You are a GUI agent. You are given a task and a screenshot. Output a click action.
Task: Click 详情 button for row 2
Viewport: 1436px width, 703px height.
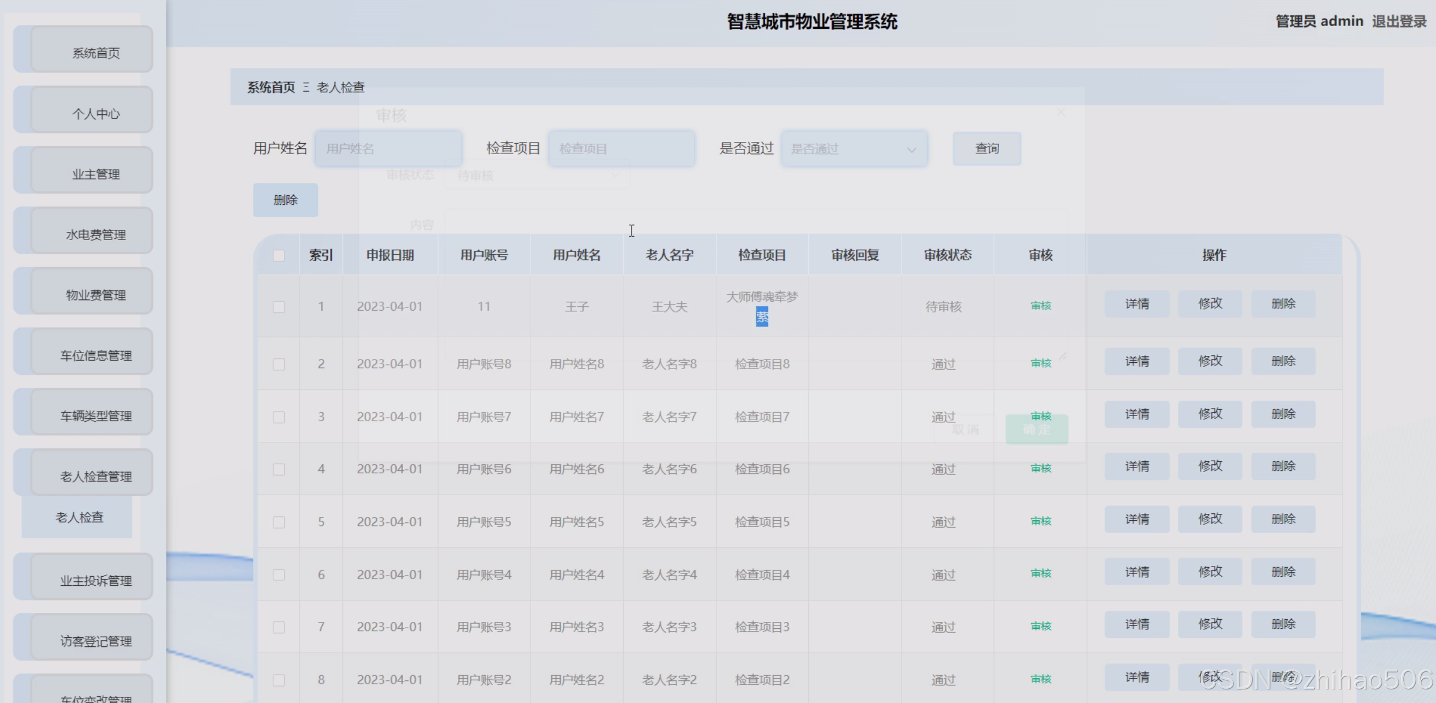click(1137, 361)
